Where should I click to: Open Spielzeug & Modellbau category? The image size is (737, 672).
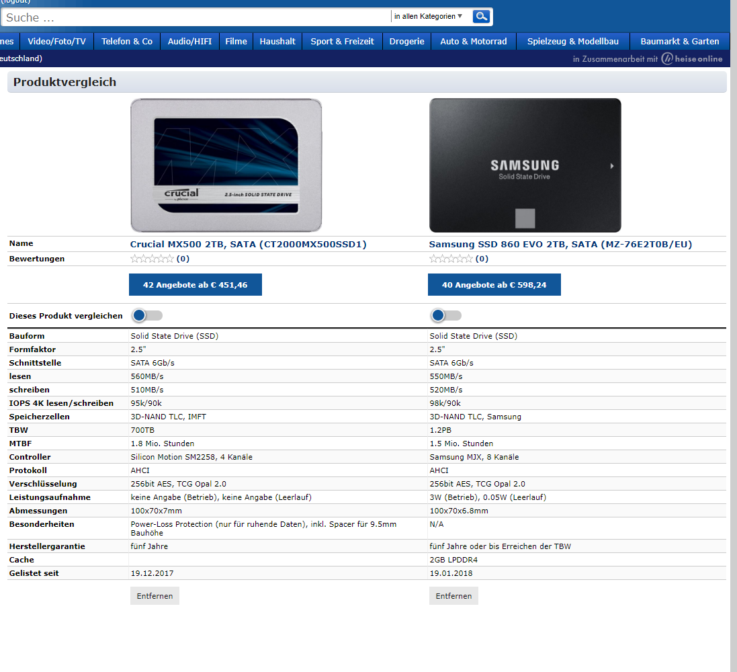[x=572, y=42]
